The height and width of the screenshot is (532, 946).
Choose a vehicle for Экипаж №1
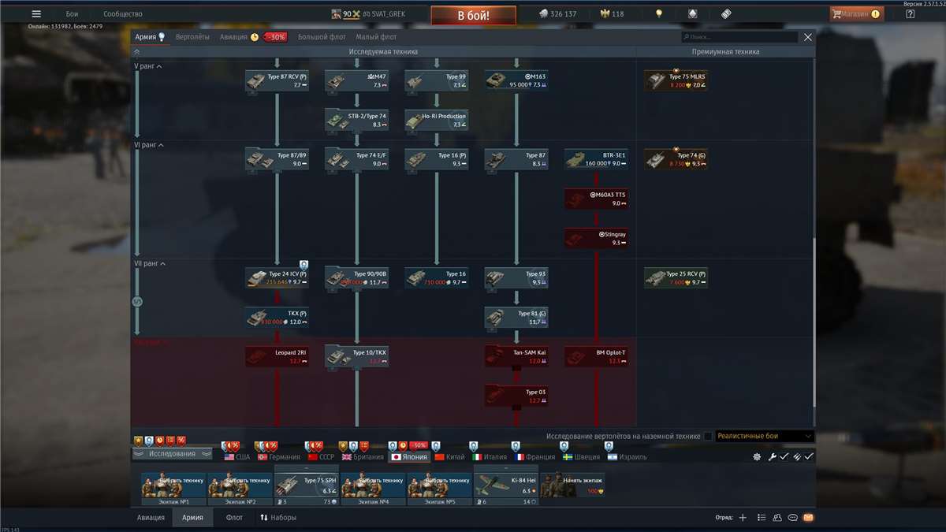[x=173, y=486]
